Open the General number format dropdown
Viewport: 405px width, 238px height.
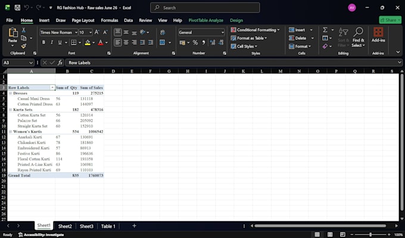(x=222, y=32)
